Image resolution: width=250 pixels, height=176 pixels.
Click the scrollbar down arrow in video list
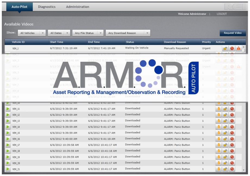[x=244, y=170]
